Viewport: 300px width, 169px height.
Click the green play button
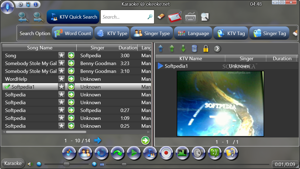coord(134,153)
